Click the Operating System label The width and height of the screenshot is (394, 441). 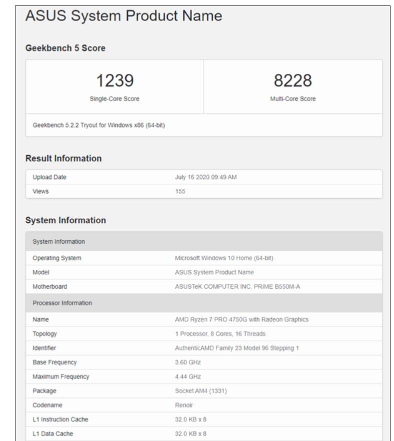[x=57, y=258]
